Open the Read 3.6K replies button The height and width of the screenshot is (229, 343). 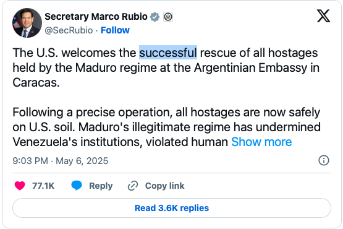[172, 208]
